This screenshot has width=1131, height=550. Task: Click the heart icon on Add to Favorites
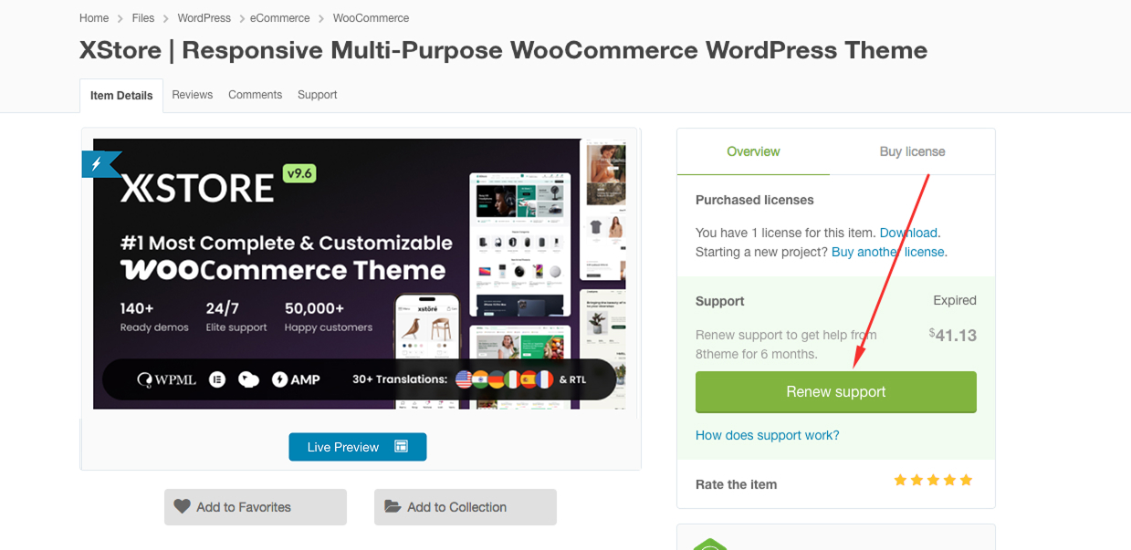click(182, 507)
